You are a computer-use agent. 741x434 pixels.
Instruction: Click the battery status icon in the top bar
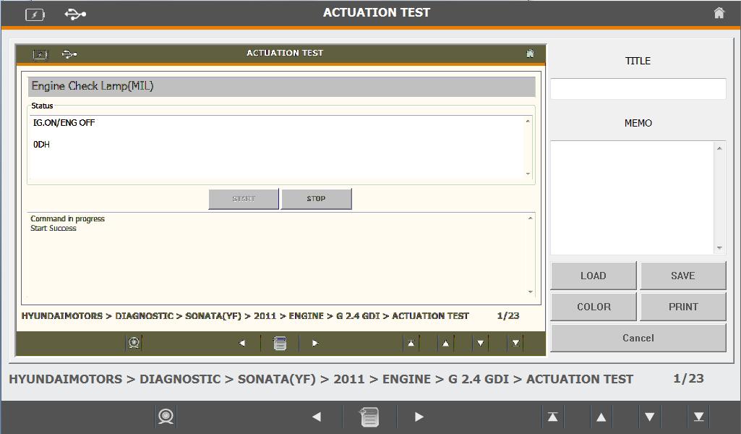tap(35, 14)
